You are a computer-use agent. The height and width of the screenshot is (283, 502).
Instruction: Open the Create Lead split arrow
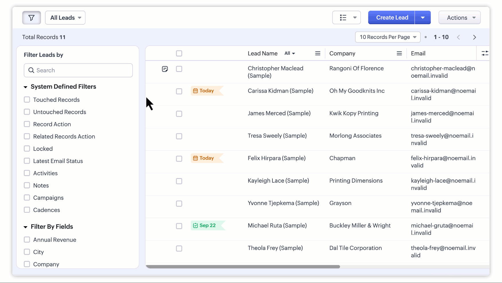[x=423, y=18]
